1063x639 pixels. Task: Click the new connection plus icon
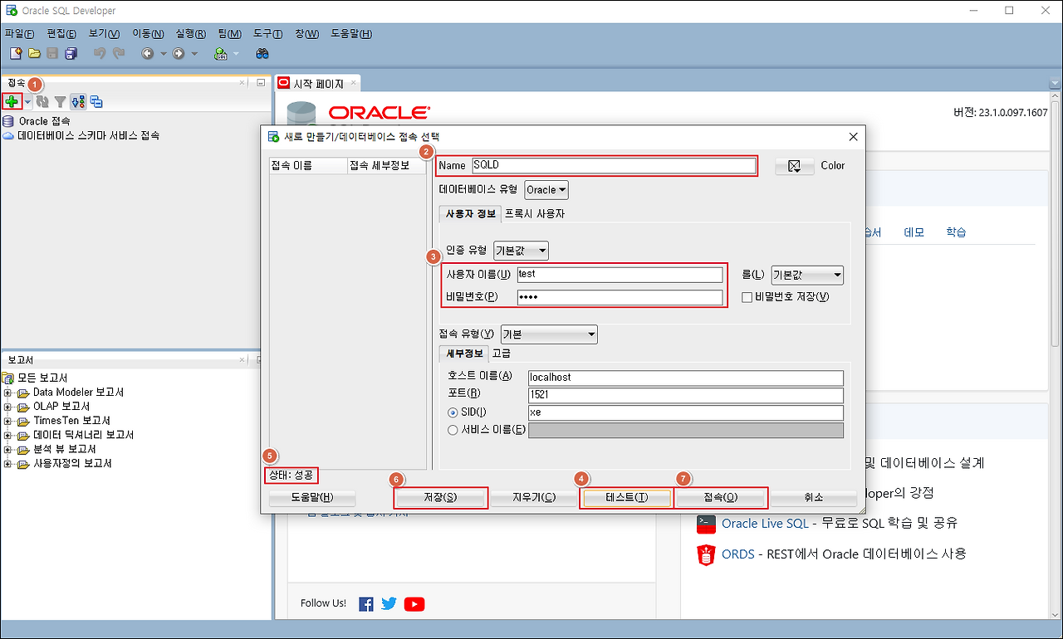(13, 101)
